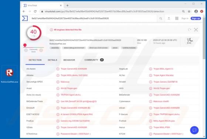Image resolution: width=207 pixels, height=139 pixels.
Task: Switch to the DETAILS tab
Action: (x=52, y=60)
